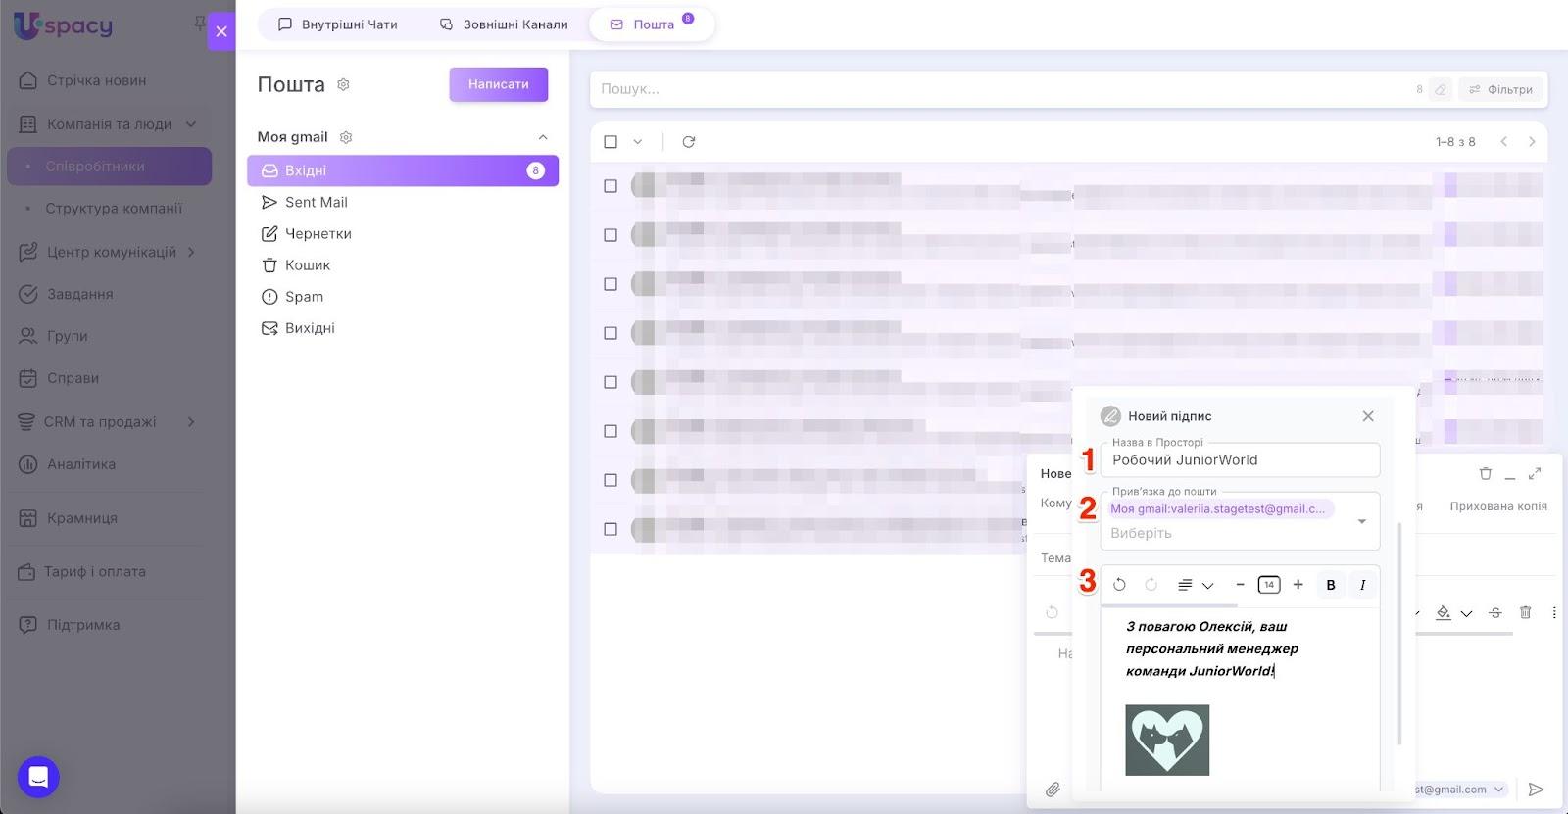
Task: Check the second email row checkbox
Action: coord(611,235)
